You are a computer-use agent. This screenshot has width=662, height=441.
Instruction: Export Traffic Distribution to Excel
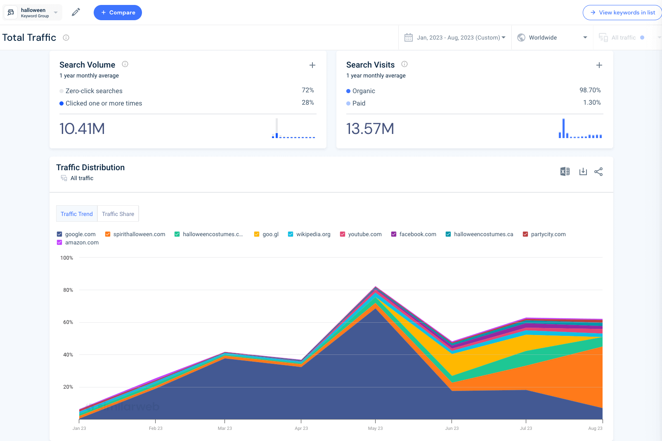point(565,171)
